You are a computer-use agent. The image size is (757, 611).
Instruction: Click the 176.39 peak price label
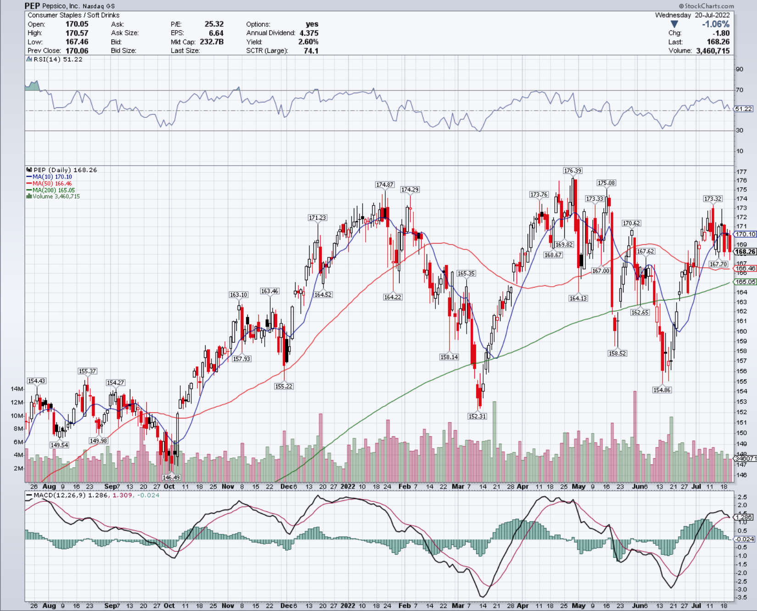573,171
